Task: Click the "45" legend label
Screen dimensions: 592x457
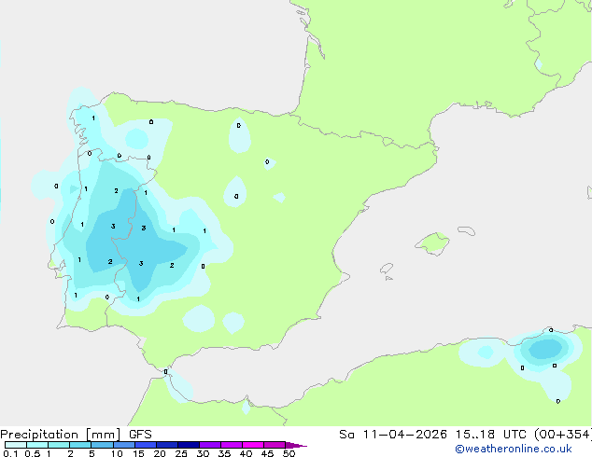Action: click(267, 453)
